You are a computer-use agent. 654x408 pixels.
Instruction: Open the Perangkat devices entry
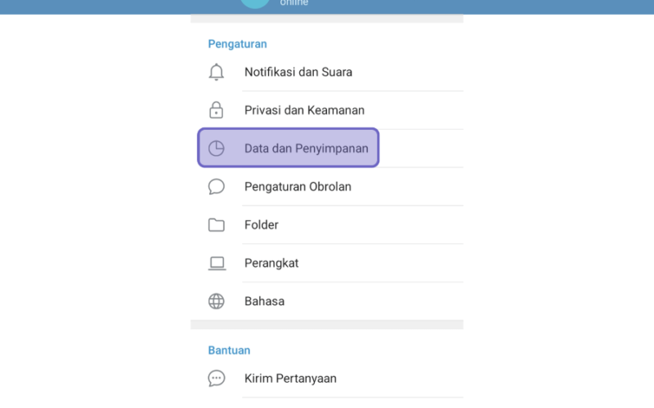(327, 263)
